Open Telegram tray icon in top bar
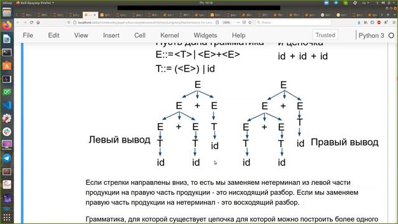Screen dimensions: 398x224 (x=336, y=2)
